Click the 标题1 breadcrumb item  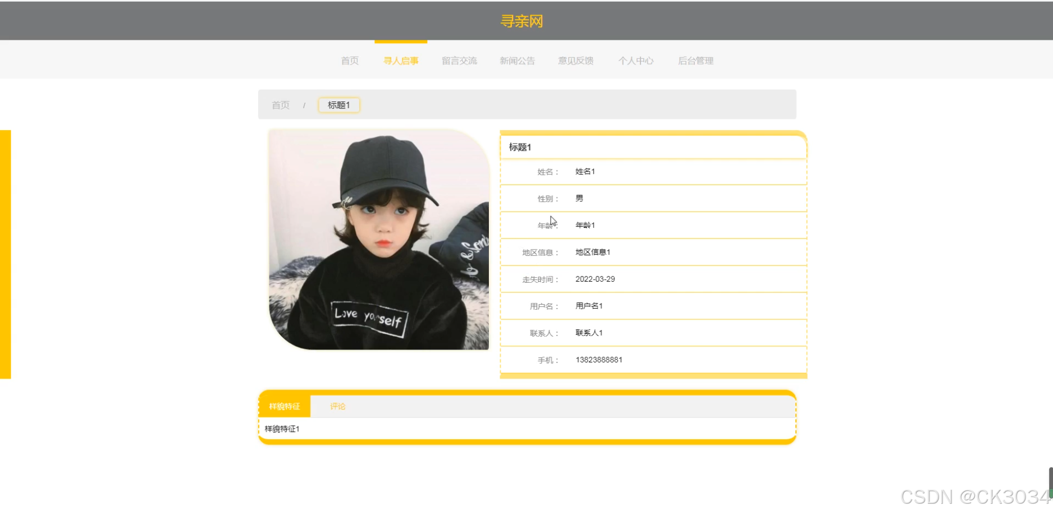point(338,105)
